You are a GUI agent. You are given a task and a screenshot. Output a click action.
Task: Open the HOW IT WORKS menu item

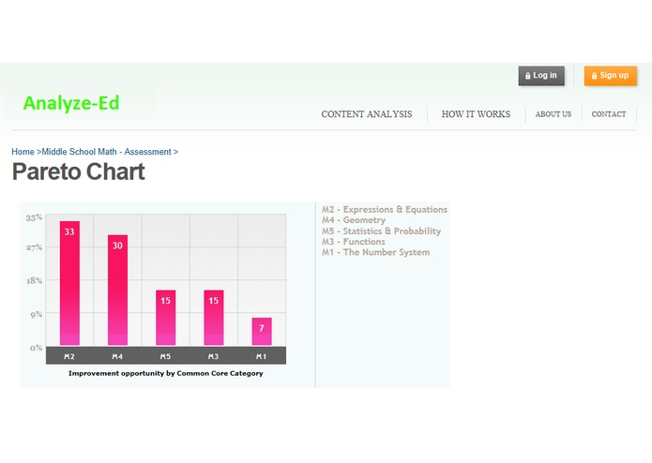click(476, 114)
